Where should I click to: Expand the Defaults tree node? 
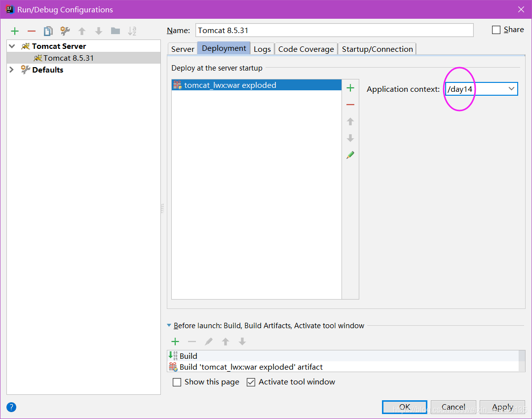(11, 70)
